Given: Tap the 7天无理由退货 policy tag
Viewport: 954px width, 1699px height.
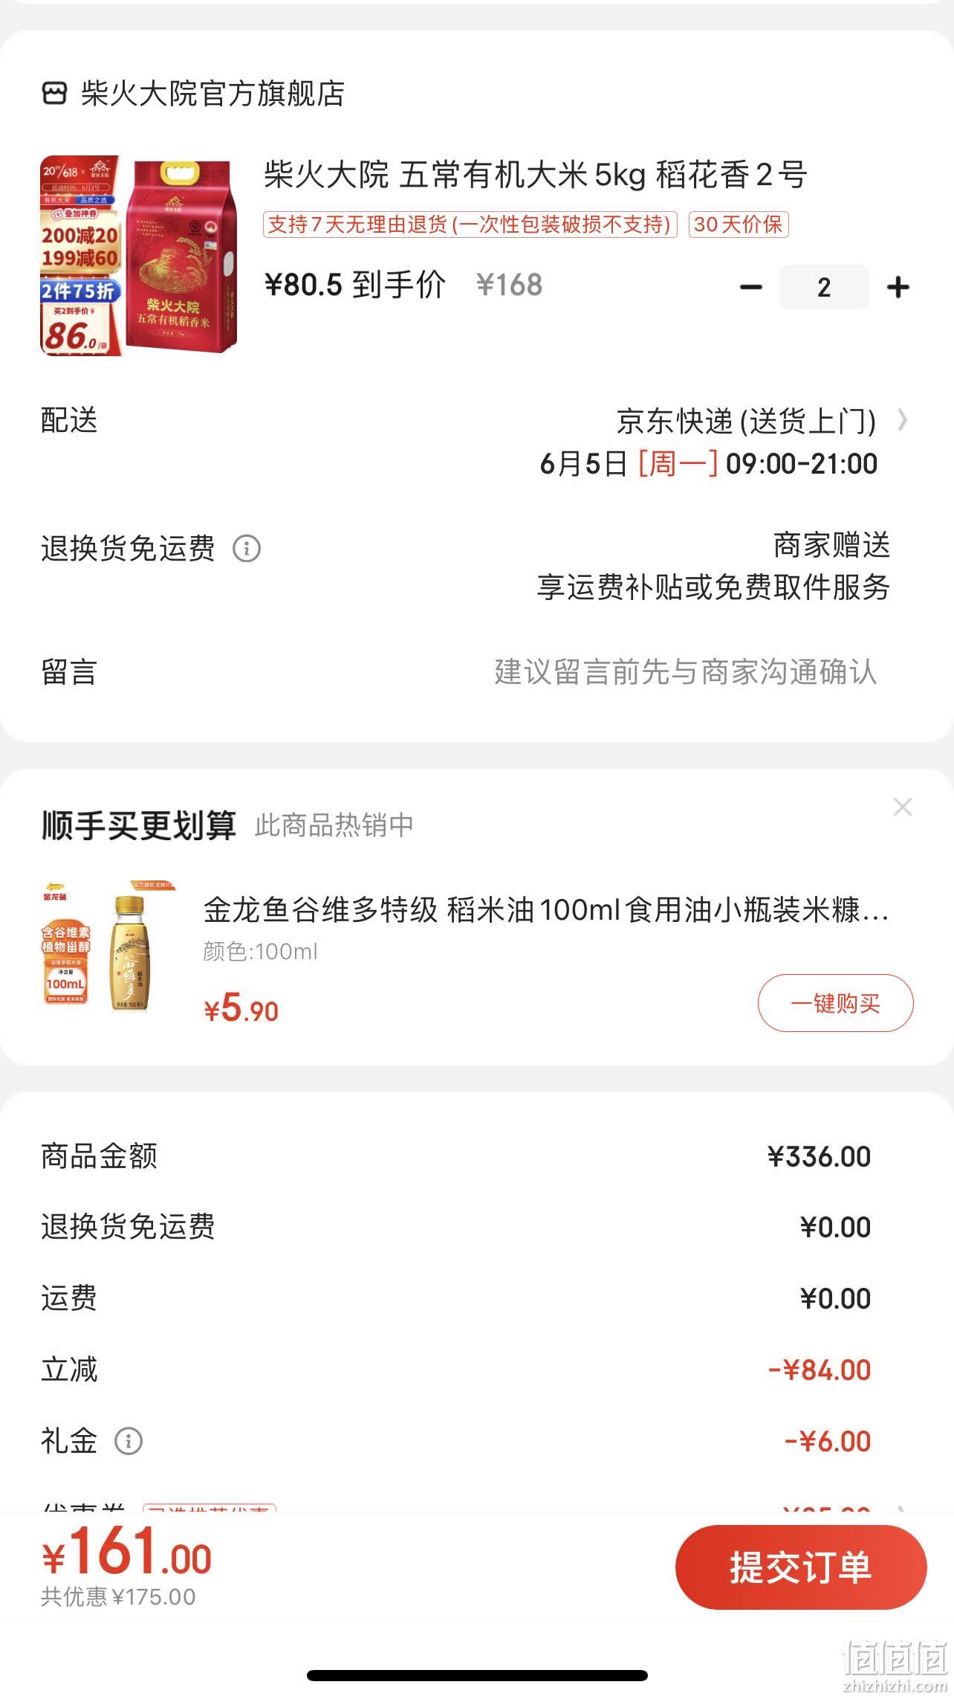Looking at the screenshot, I should [470, 225].
